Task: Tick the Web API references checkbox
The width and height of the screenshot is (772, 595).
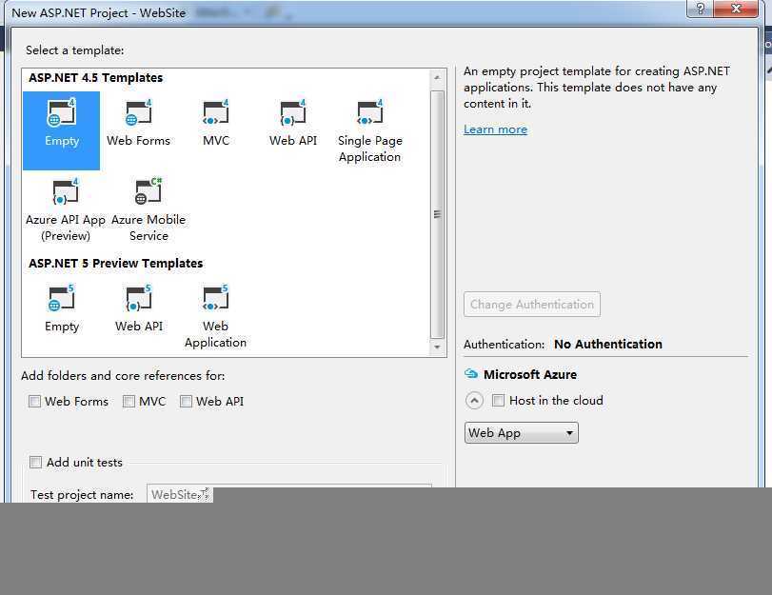Action: [186, 402]
